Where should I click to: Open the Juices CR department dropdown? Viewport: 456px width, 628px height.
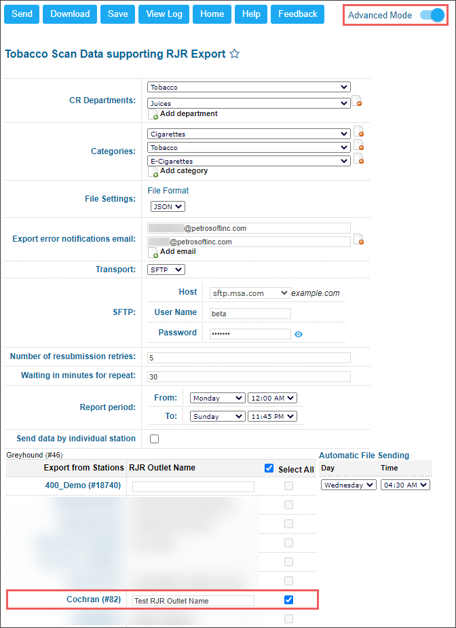(x=248, y=103)
